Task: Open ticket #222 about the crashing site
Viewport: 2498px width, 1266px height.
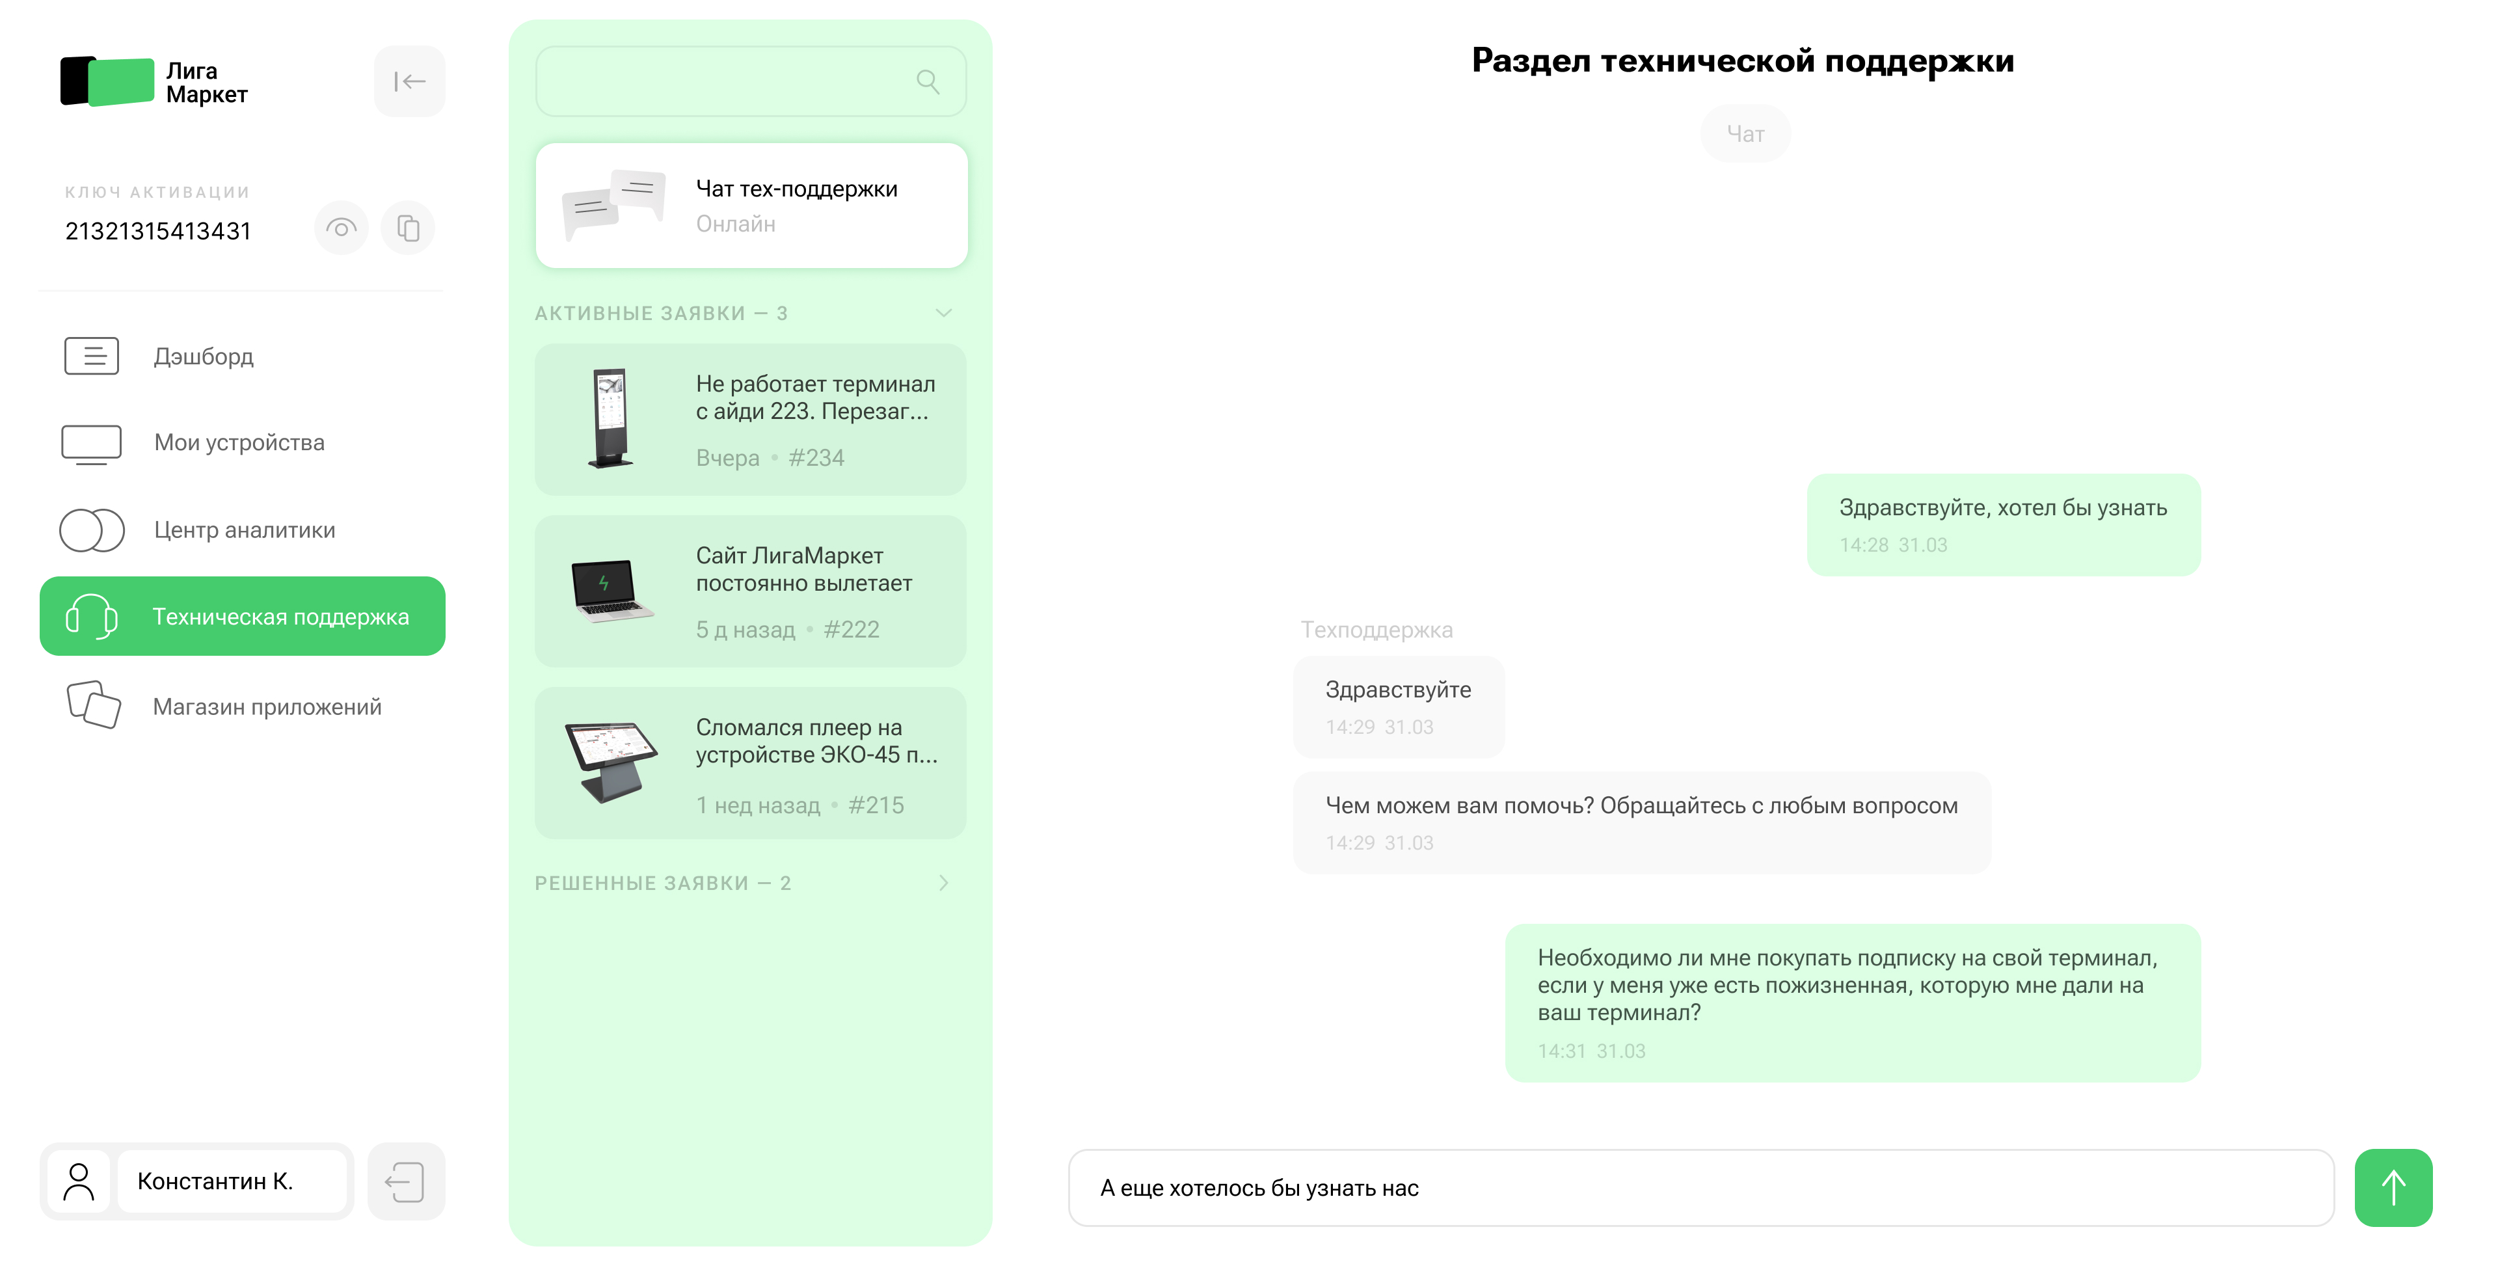Action: [751, 591]
